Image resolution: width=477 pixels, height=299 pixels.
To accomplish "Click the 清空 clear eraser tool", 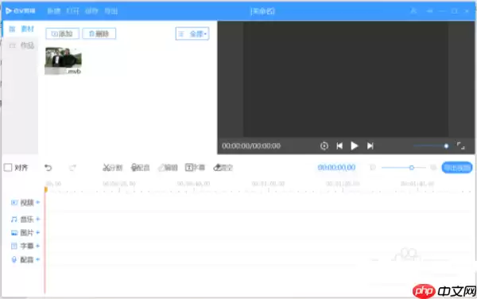I will coord(223,168).
